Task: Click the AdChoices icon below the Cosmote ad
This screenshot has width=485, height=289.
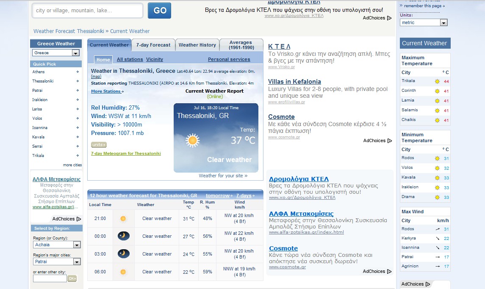Action: [x=389, y=141]
